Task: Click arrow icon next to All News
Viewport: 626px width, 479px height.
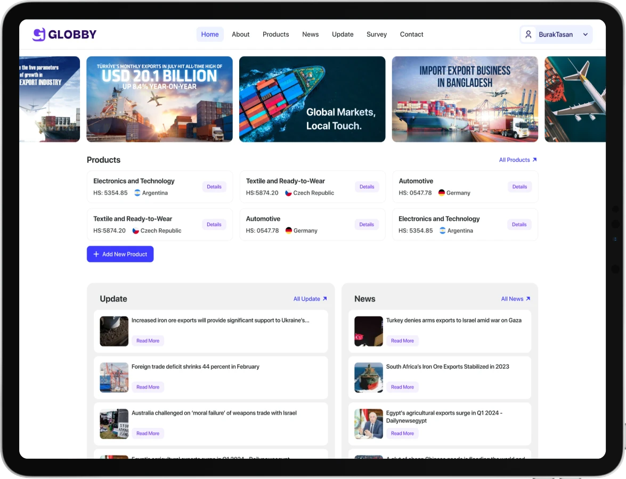Action: click(528, 299)
